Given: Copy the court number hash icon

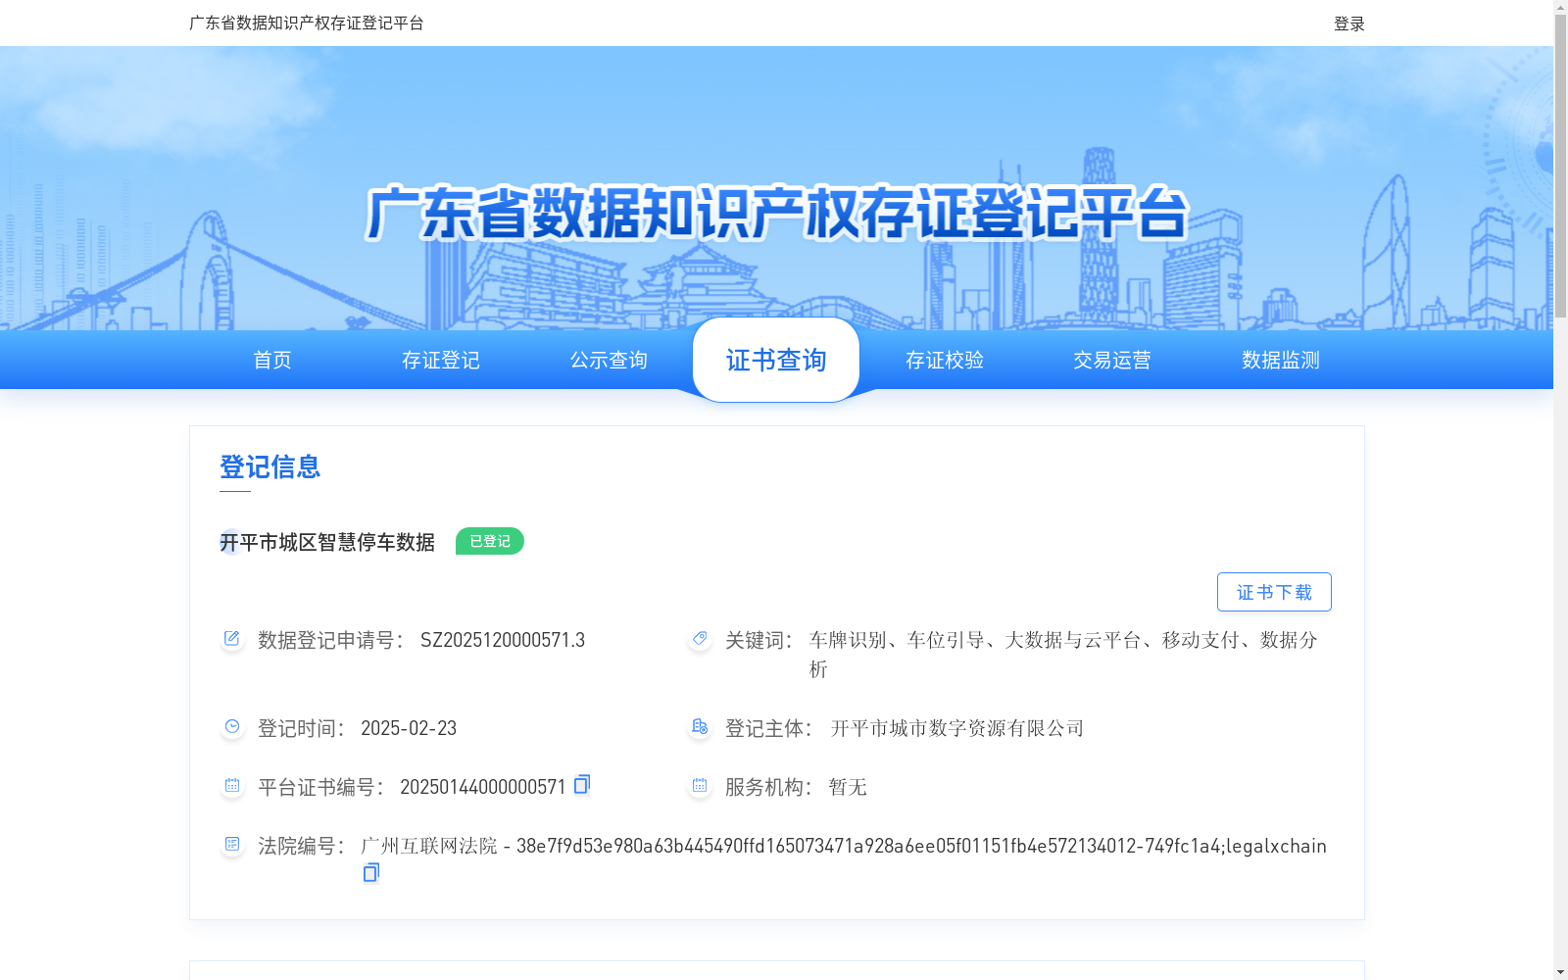Looking at the screenshot, I should [370, 872].
